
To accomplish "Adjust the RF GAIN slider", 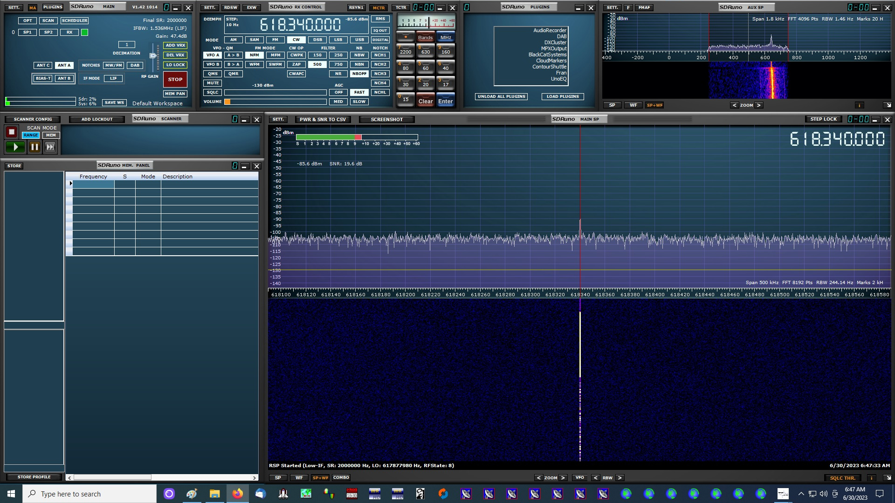I will pyautogui.click(x=153, y=55).
